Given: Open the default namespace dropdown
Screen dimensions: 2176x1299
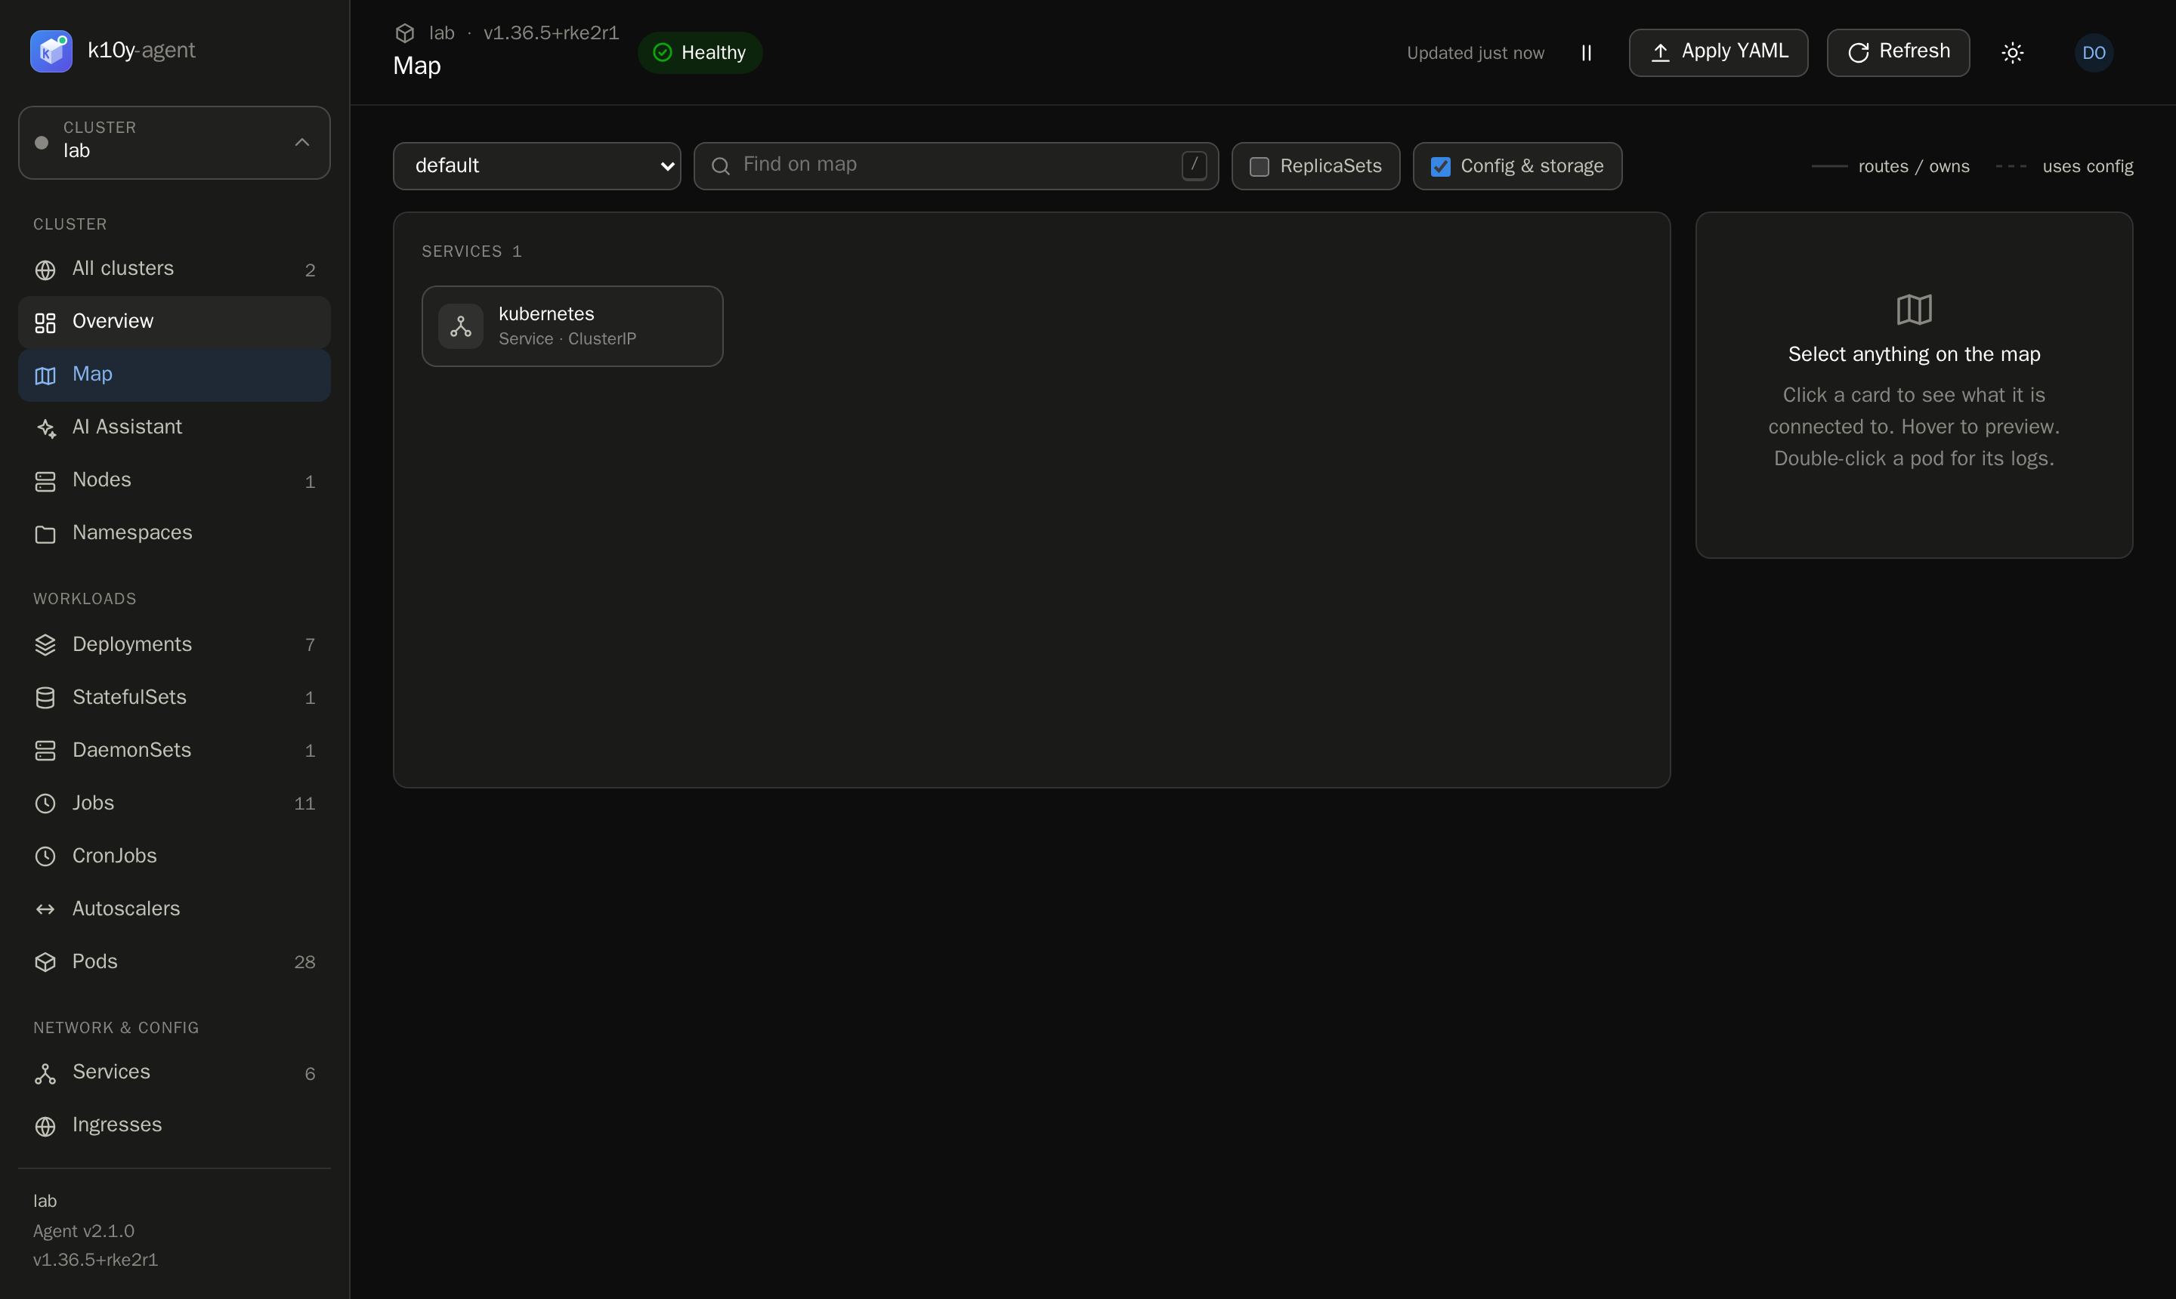Looking at the screenshot, I should tap(536, 166).
